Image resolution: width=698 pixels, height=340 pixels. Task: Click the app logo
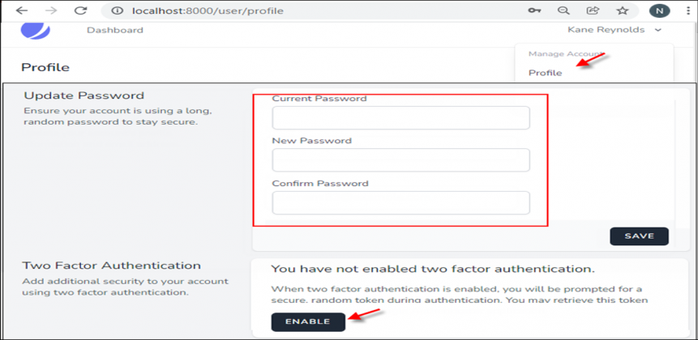(36, 29)
